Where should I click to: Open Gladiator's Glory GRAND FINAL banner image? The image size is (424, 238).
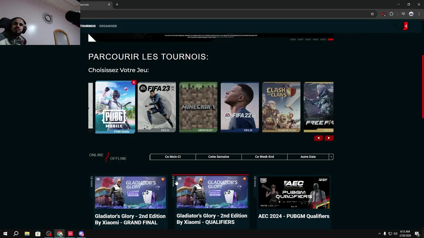131,193
